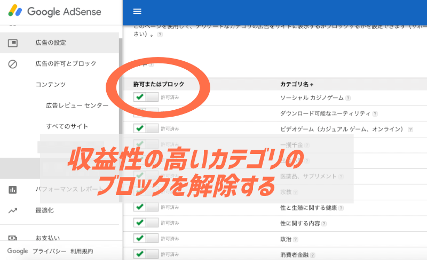Open the hamburger menu in blue header
Viewport: 427px width, 260px height.
[137, 11]
